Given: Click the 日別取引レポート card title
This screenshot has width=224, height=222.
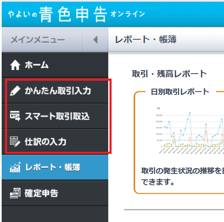Looking at the screenshot, I should [x=180, y=92].
